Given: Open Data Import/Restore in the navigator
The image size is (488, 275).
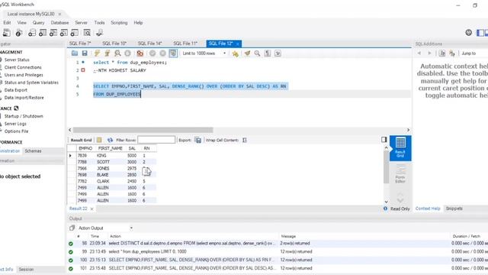Looking at the screenshot, I should 24,98.
